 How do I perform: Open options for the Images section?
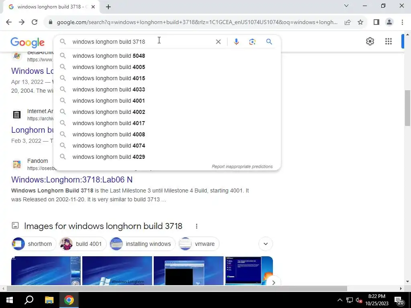pyautogui.click(x=197, y=226)
